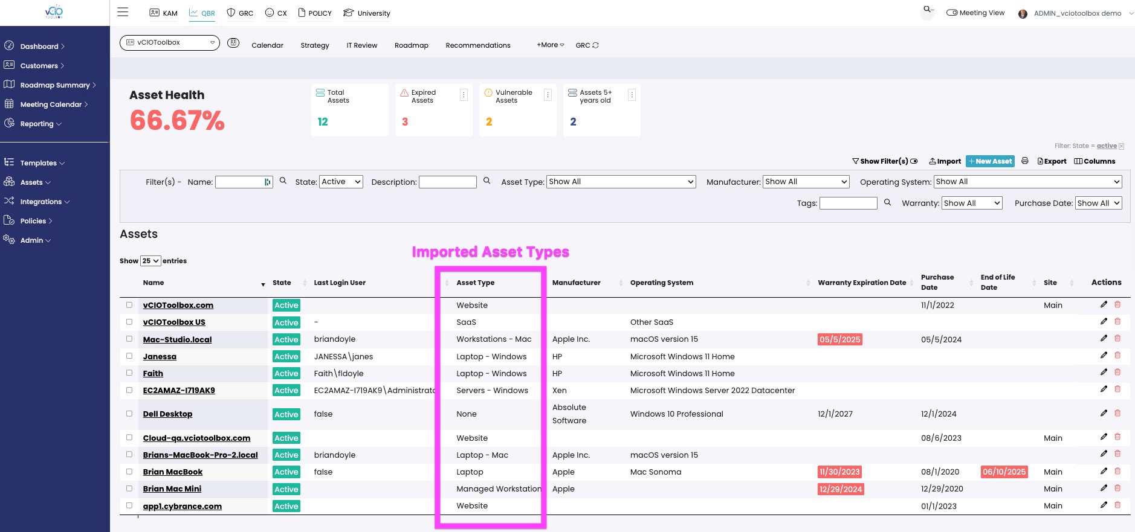
Task: Click search icon next to Description filter
Action: 487,181
